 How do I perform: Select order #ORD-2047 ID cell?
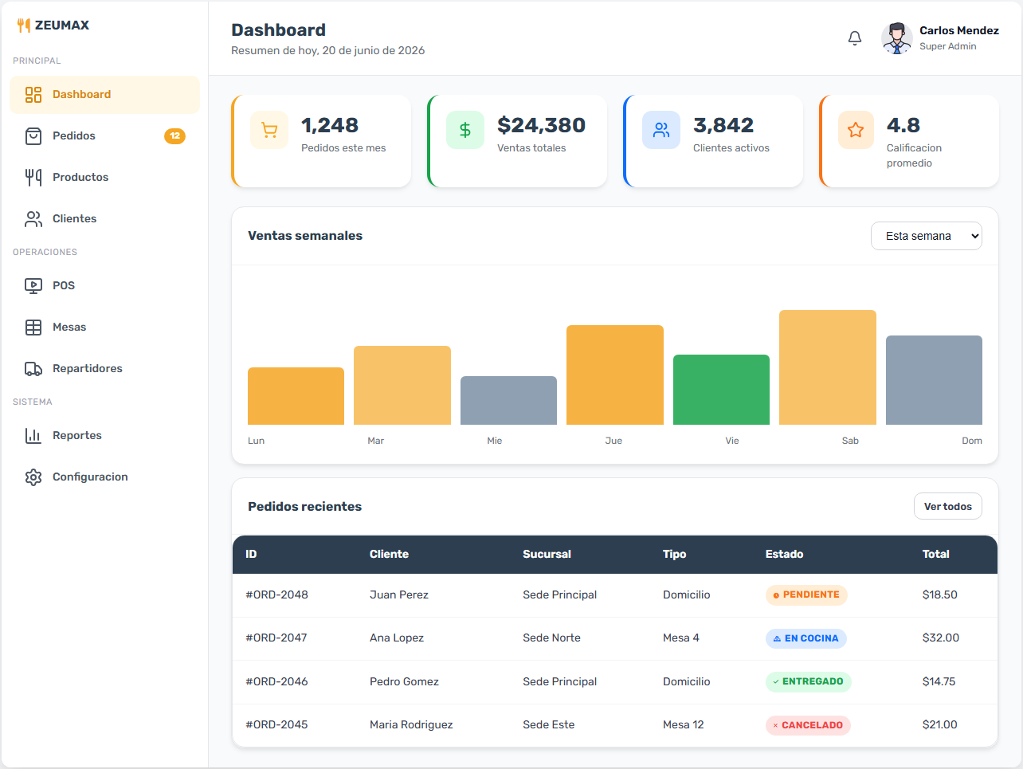(276, 638)
